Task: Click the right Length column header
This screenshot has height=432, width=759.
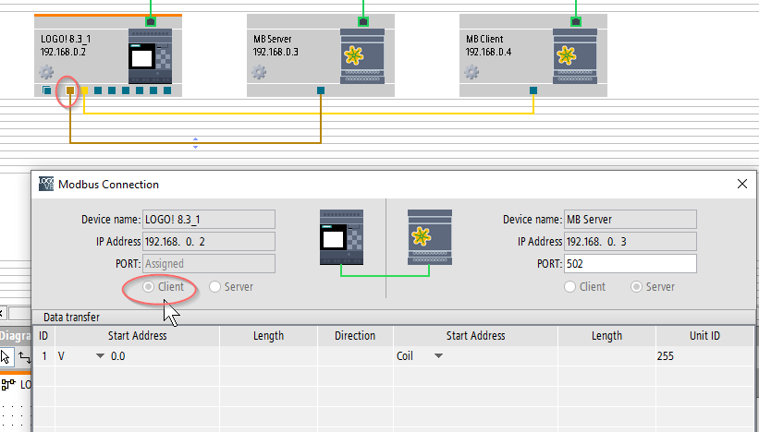Action: (x=606, y=336)
